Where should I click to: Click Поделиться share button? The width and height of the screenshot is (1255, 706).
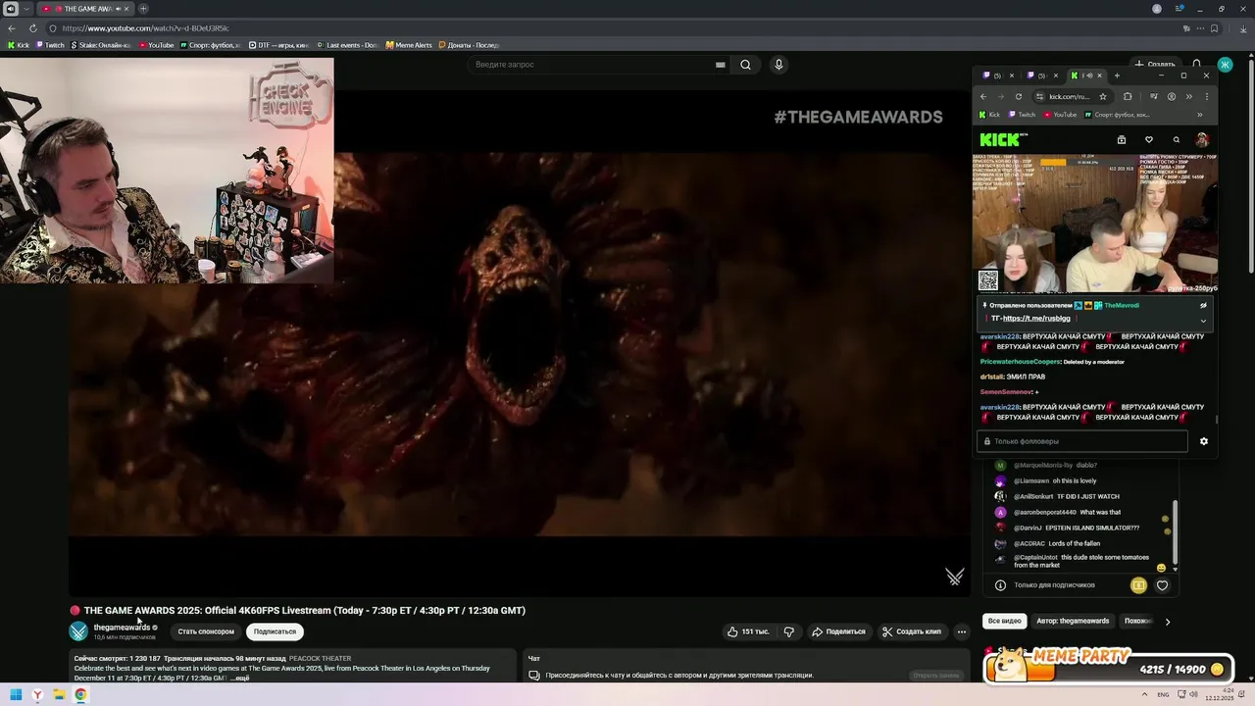(838, 631)
